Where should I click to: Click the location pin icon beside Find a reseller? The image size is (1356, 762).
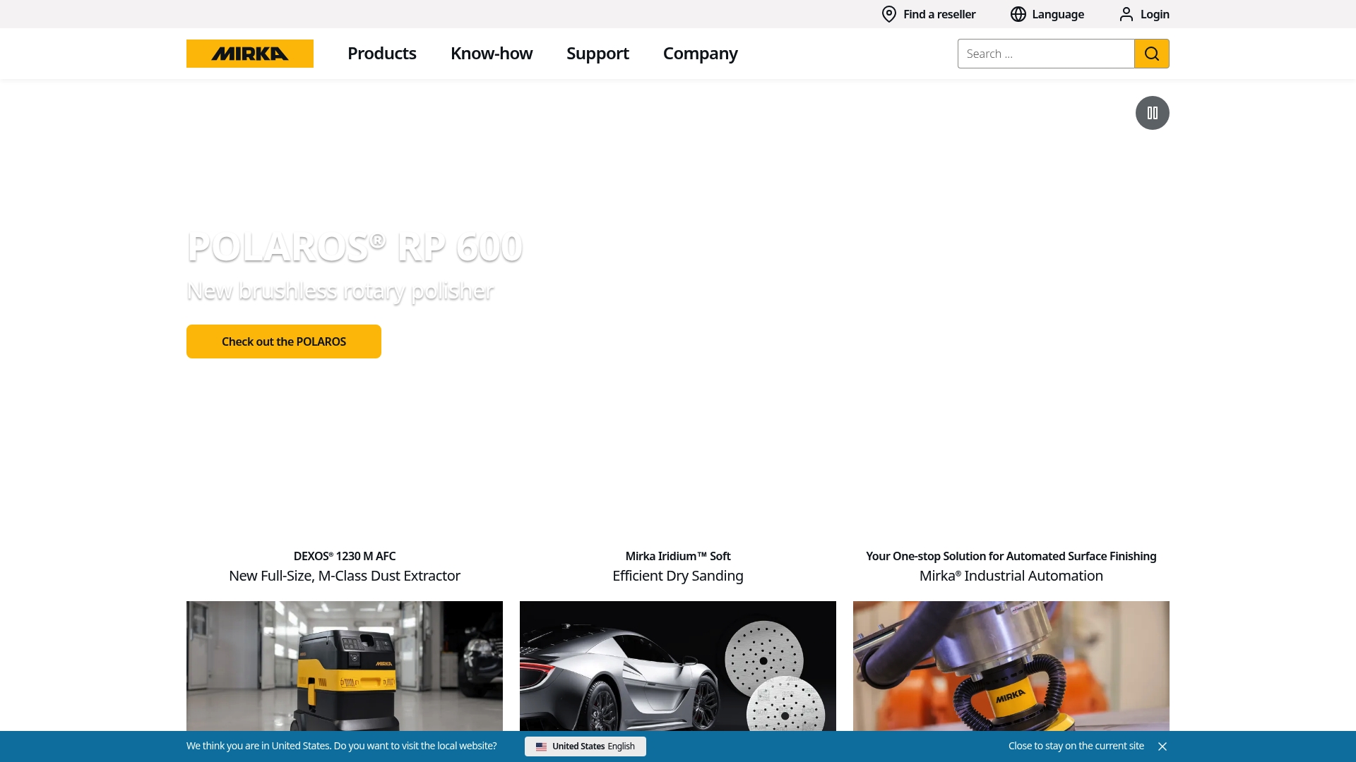click(x=888, y=14)
